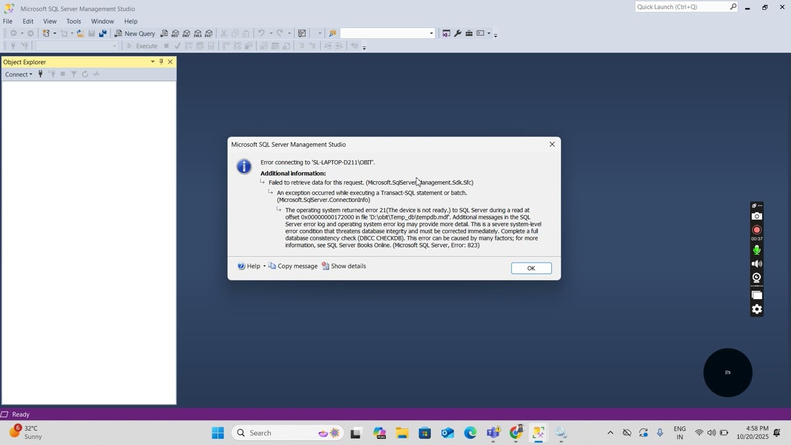Image resolution: width=791 pixels, height=445 pixels.
Task: Click the ENG IN language indicator
Action: coord(679,433)
